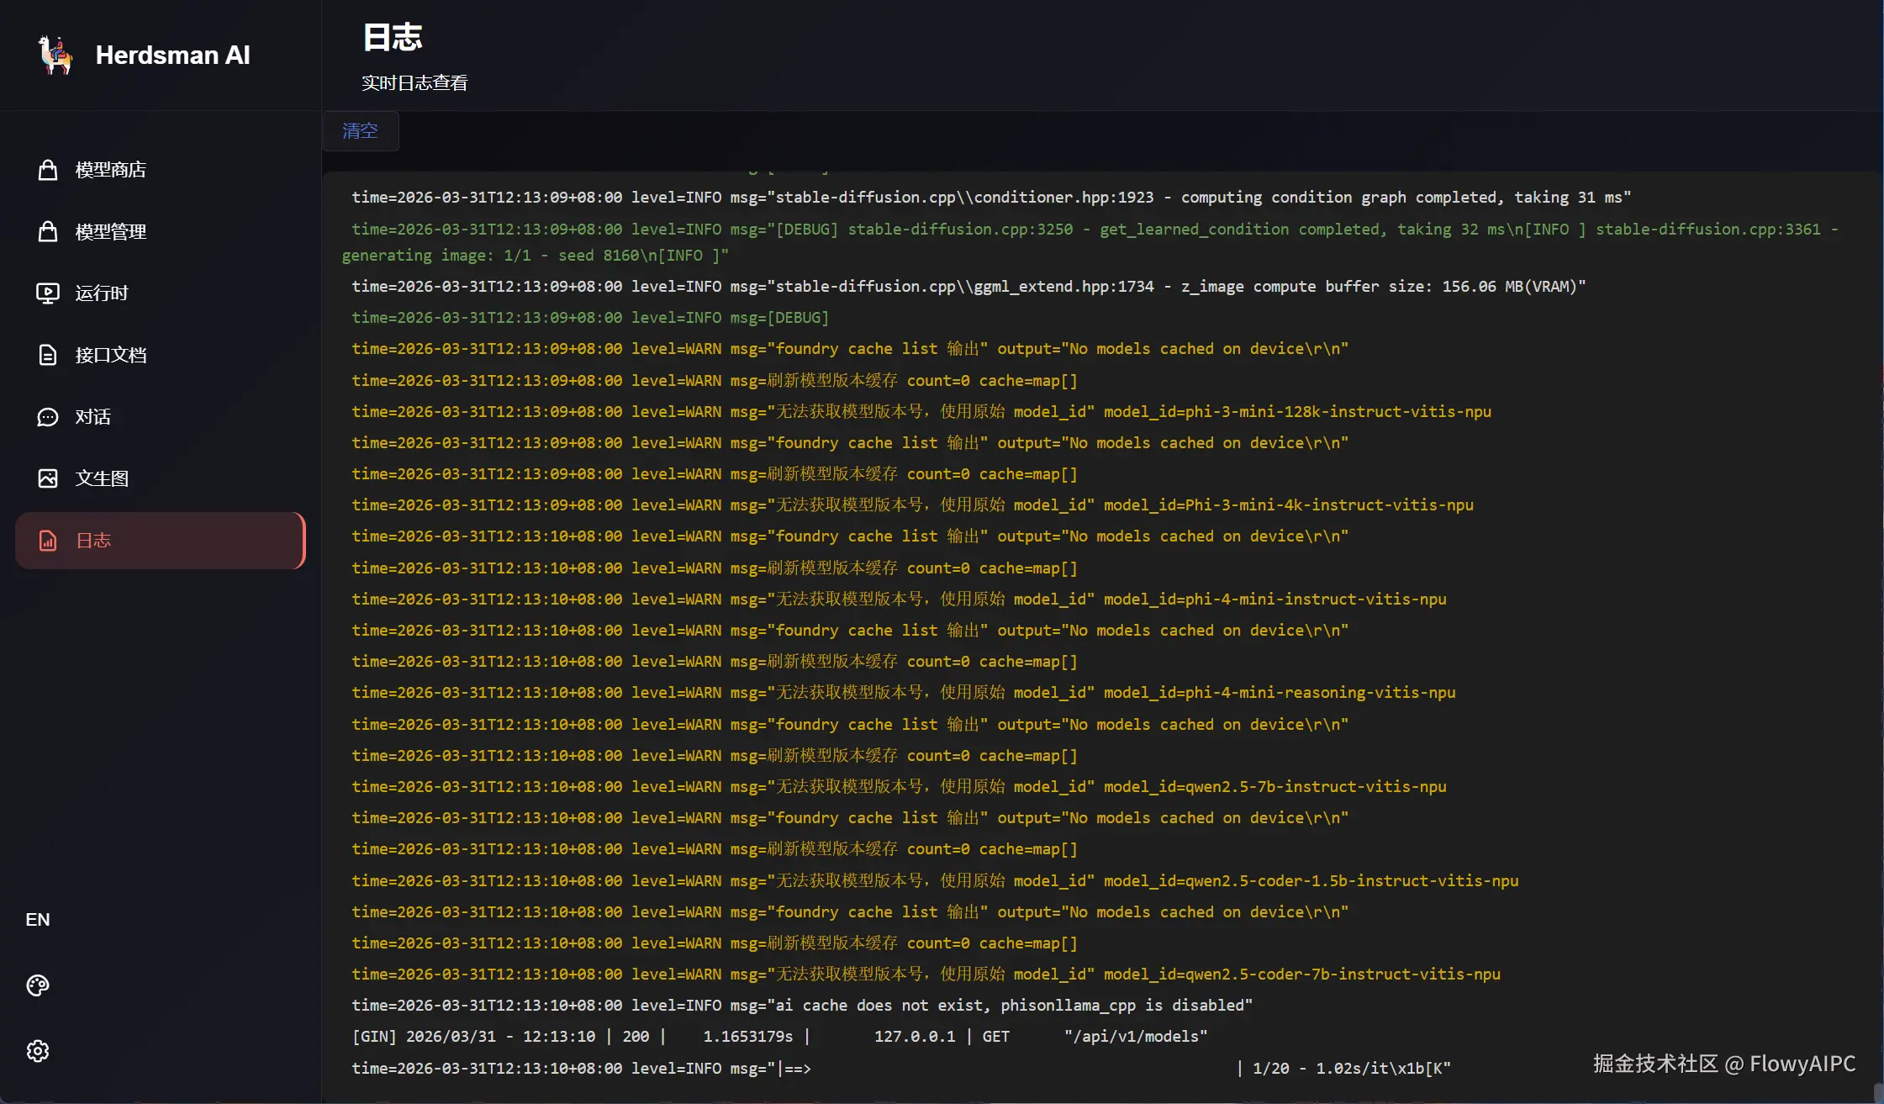This screenshot has width=1884, height=1104.
Task: Click the 运行时 monitor play icon
Action: (x=48, y=293)
